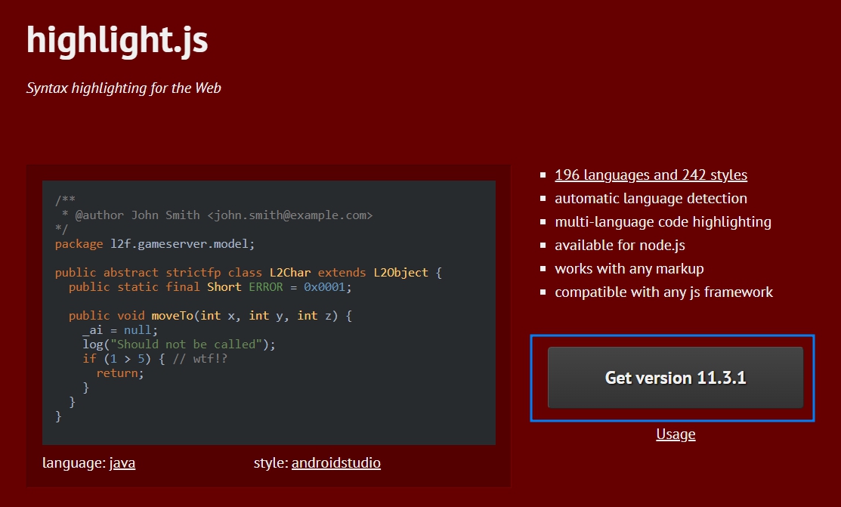Click the highlight.js page title
The height and width of the screenshot is (507, 841).
coord(117,40)
